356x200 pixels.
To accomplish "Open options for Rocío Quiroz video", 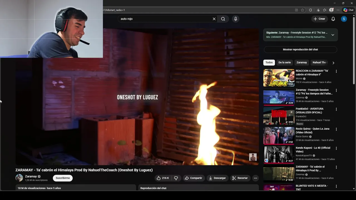I will click(x=336, y=129).
